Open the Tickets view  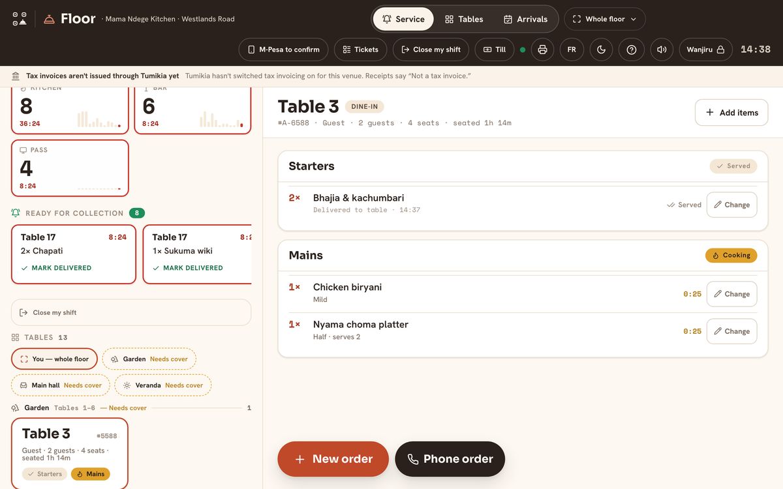click(360, 50)
